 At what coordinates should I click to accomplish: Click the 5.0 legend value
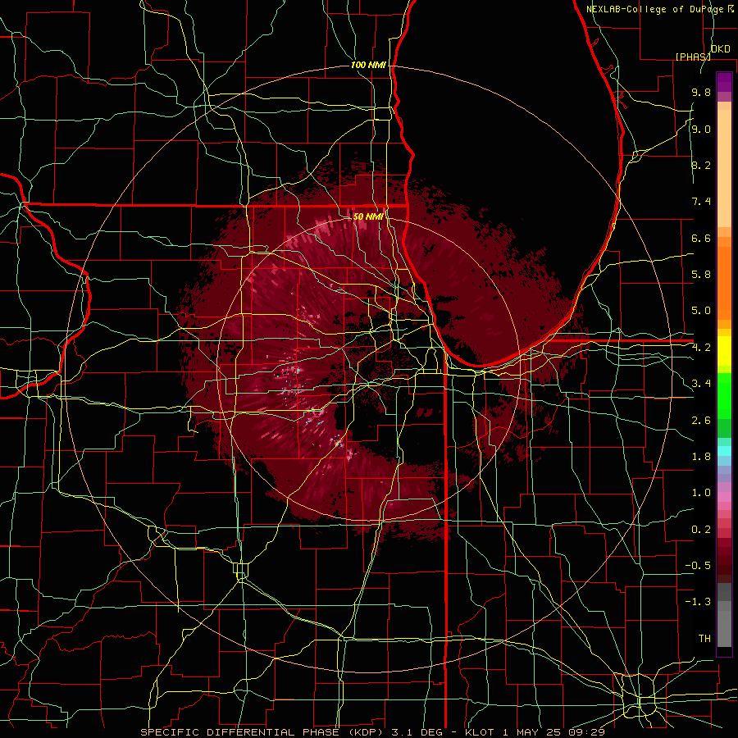tap(701, 311)
